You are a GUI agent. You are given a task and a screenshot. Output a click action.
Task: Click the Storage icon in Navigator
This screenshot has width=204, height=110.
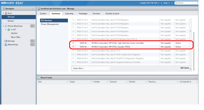(x=6, y=41)
